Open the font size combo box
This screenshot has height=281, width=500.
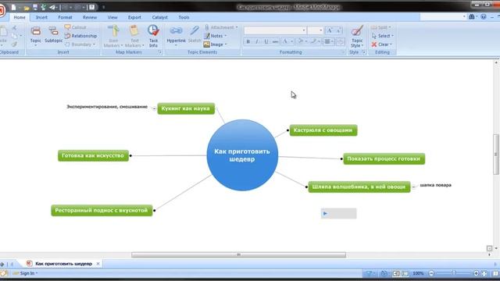click(316, 30)
